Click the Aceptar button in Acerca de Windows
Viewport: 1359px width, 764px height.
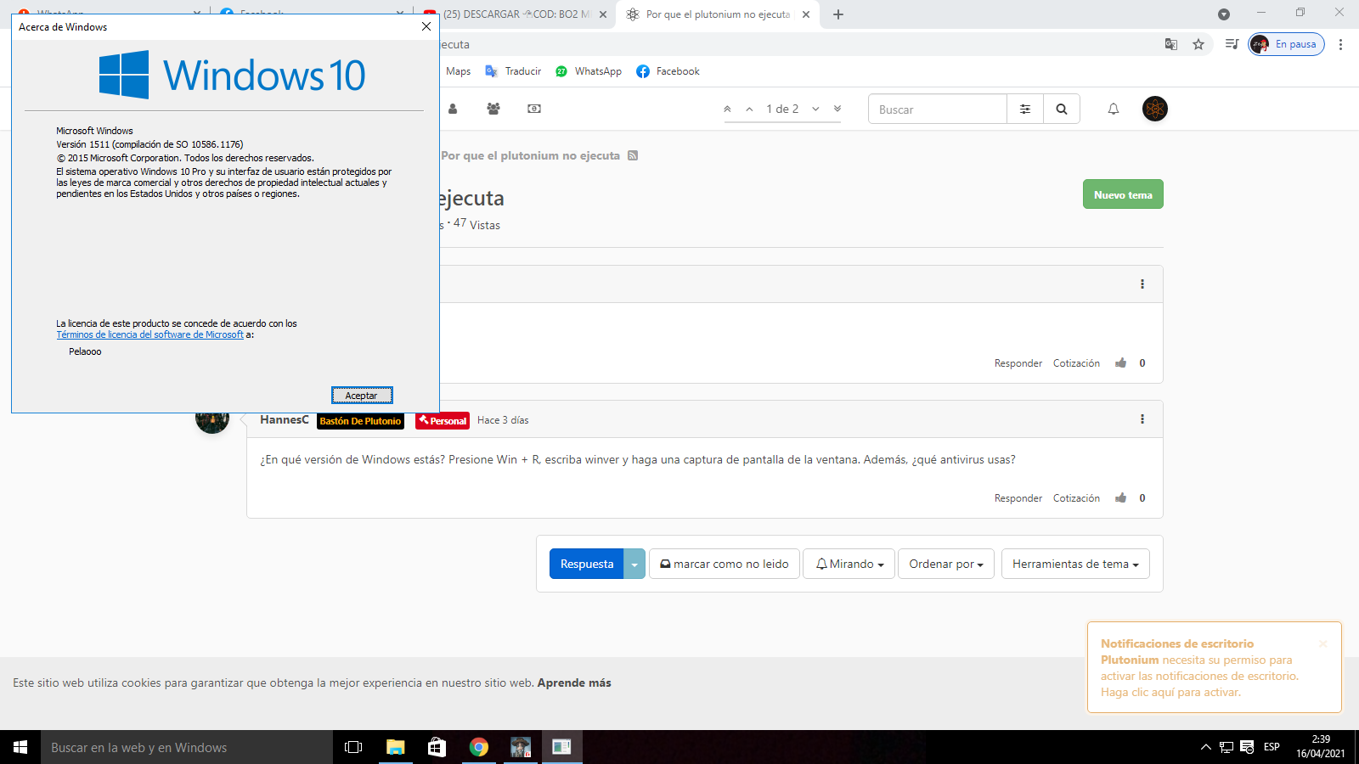[362, 396]
